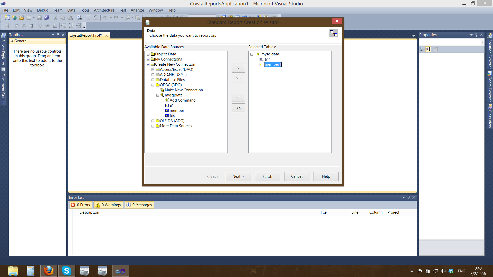Pin the Error List panel auto-hide
The image size is (493, 277).
coord(409,197)
